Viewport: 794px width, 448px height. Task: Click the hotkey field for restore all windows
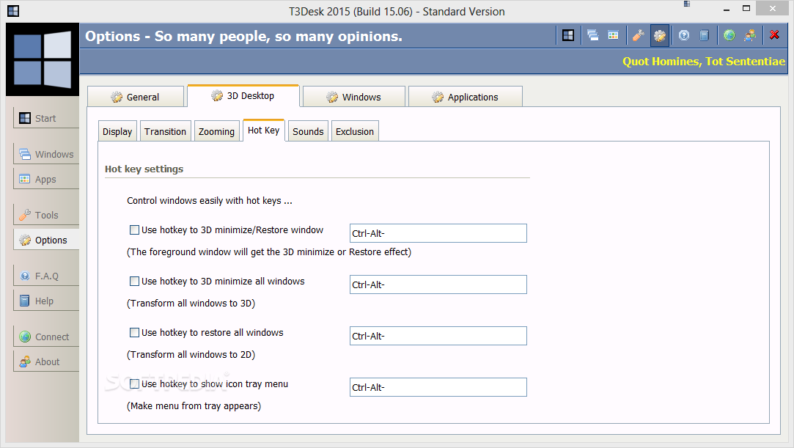(438, 336)
